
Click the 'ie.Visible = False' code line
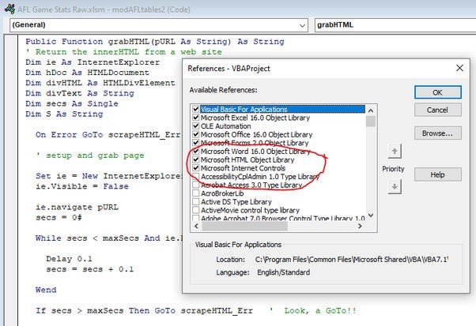tap(82, 186)
